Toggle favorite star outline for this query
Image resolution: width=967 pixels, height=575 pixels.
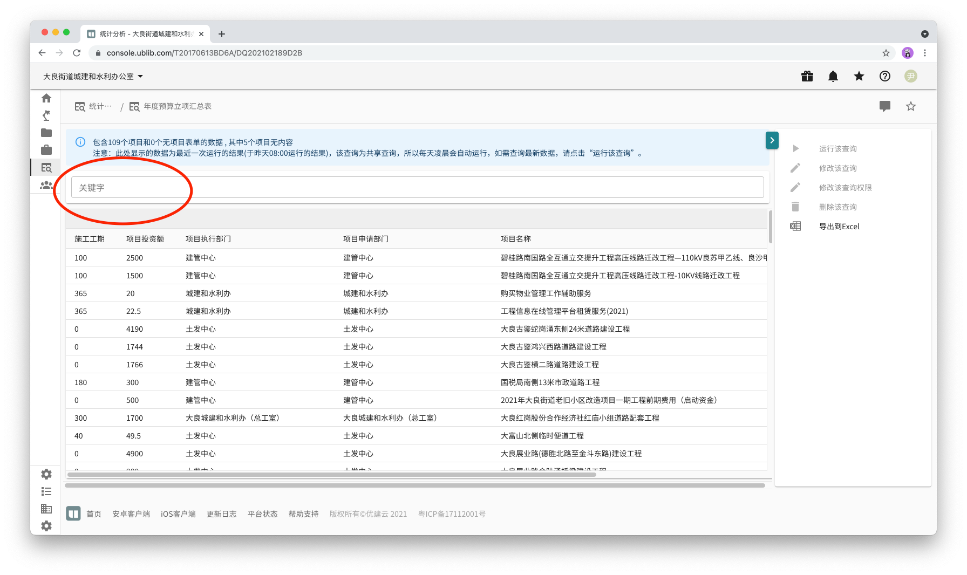pos(910,106)
